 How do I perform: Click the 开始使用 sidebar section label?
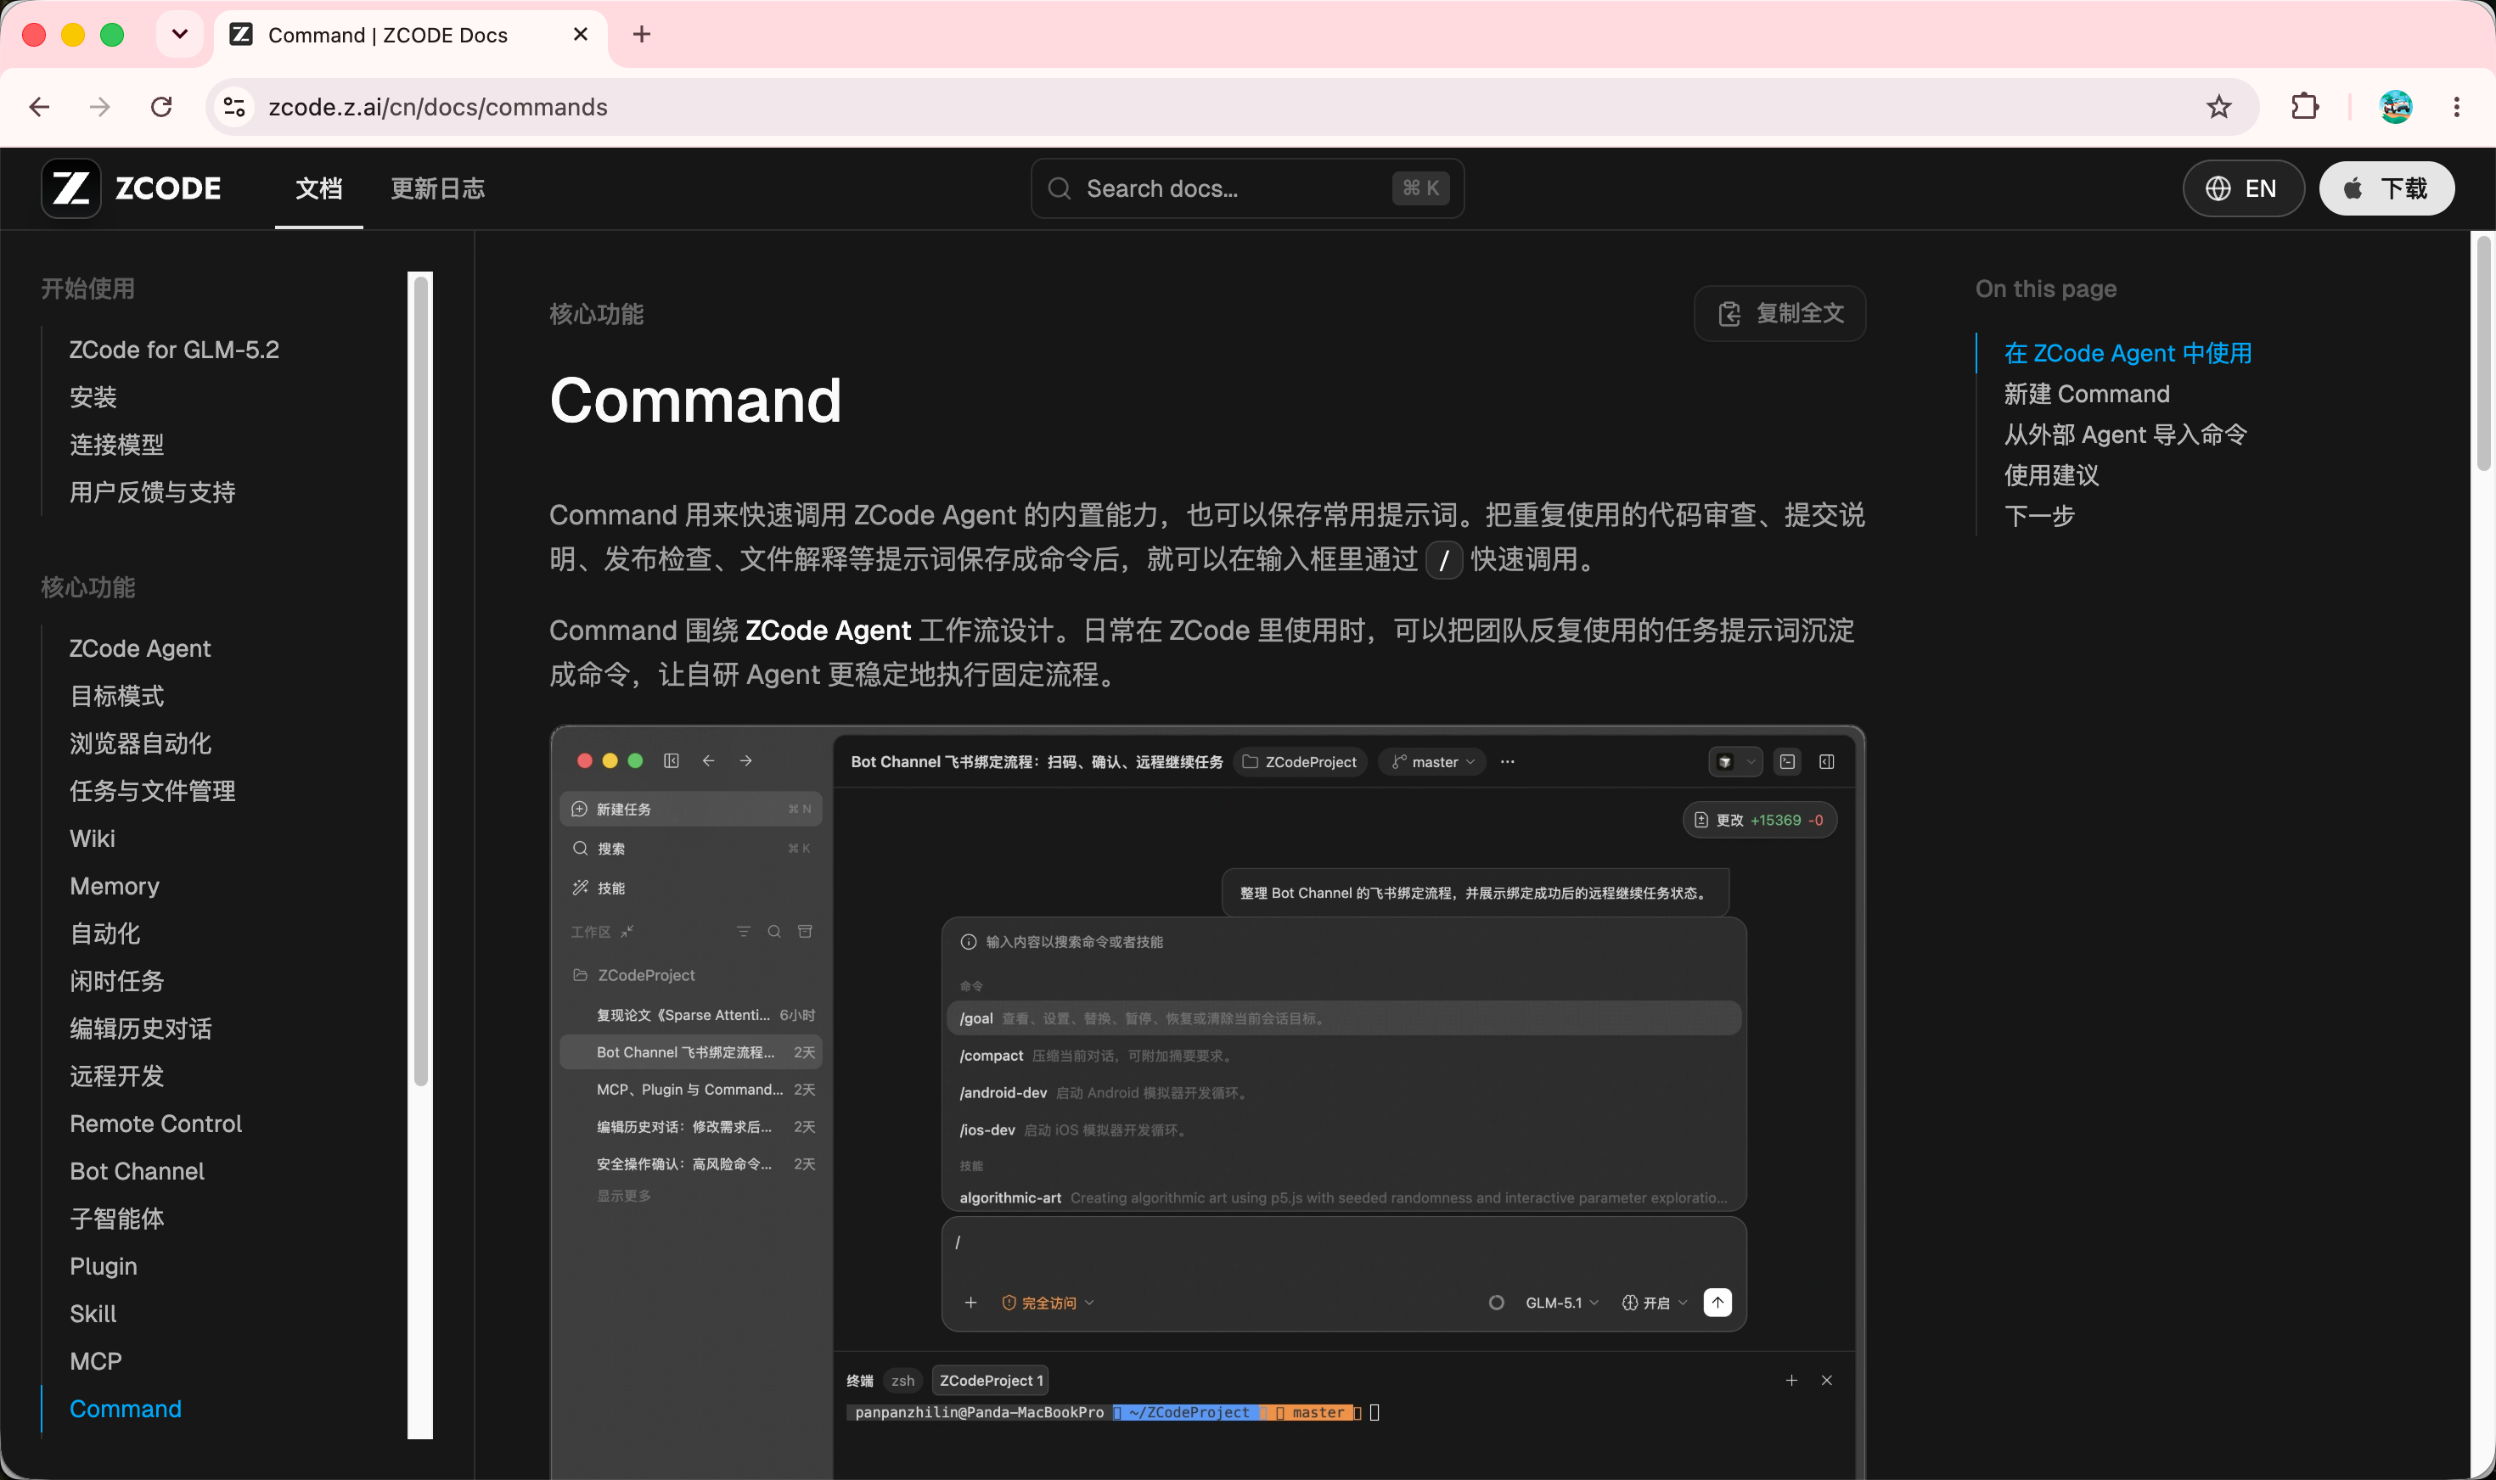87,289
